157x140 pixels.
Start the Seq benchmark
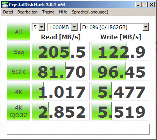tap(19, 51)
